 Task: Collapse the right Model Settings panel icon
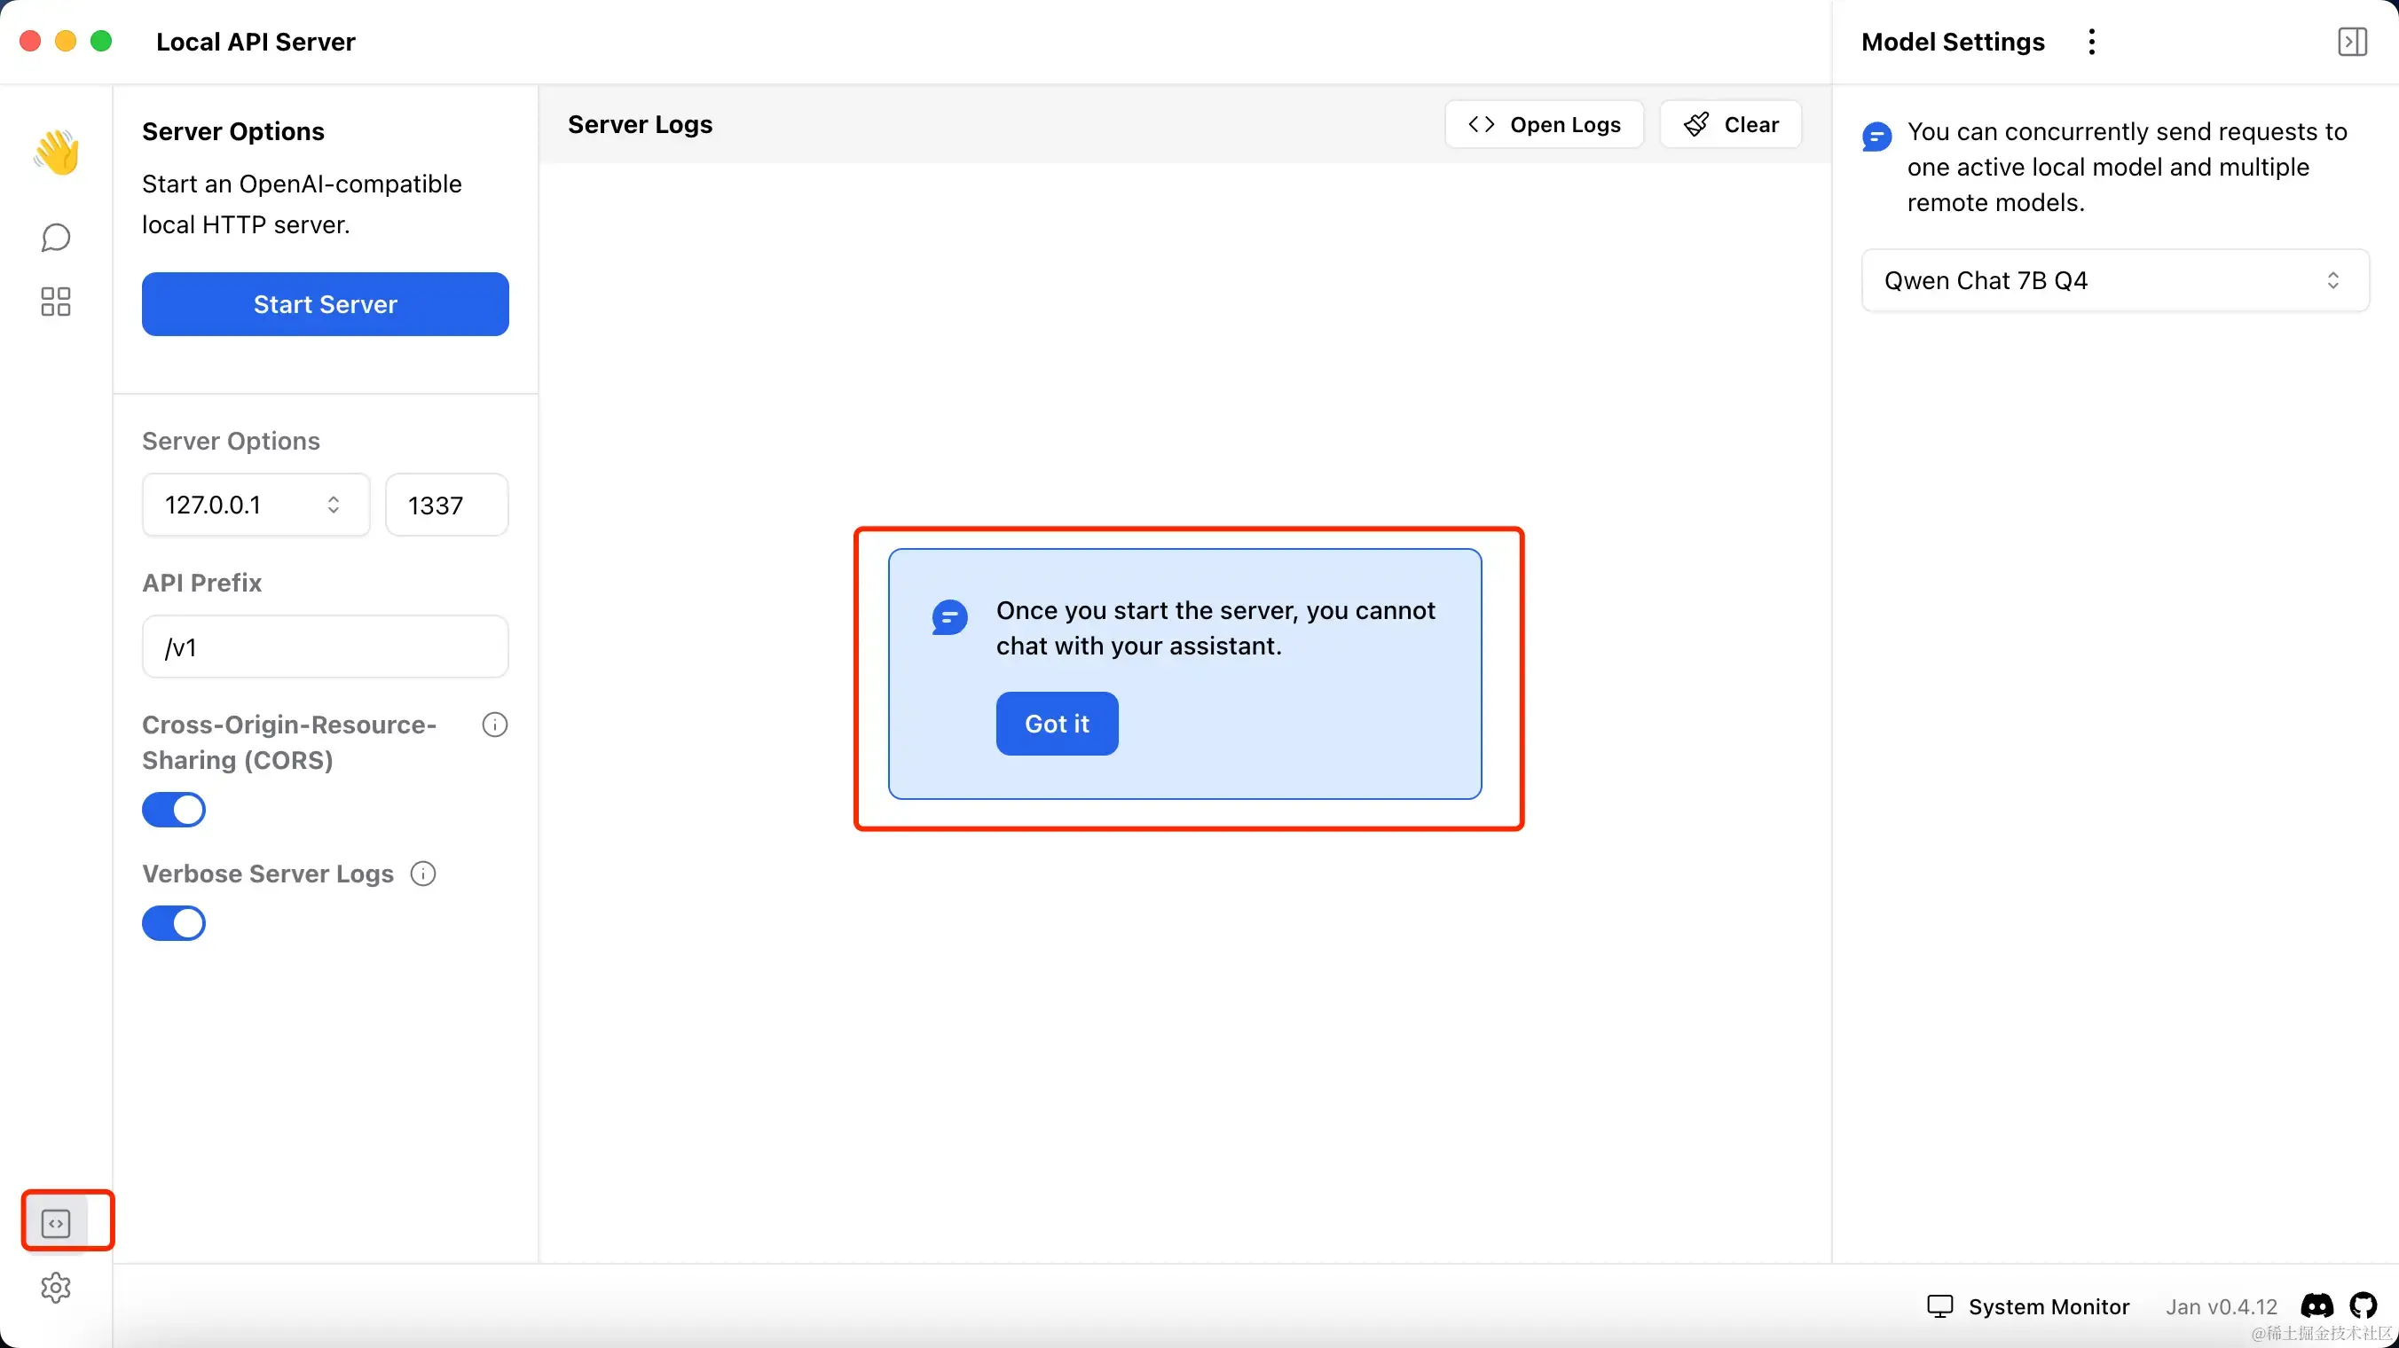(x=2351, y=42)
